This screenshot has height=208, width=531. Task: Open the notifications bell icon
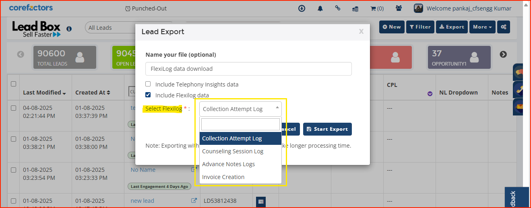pyautogui.click(x=320, y=8)
